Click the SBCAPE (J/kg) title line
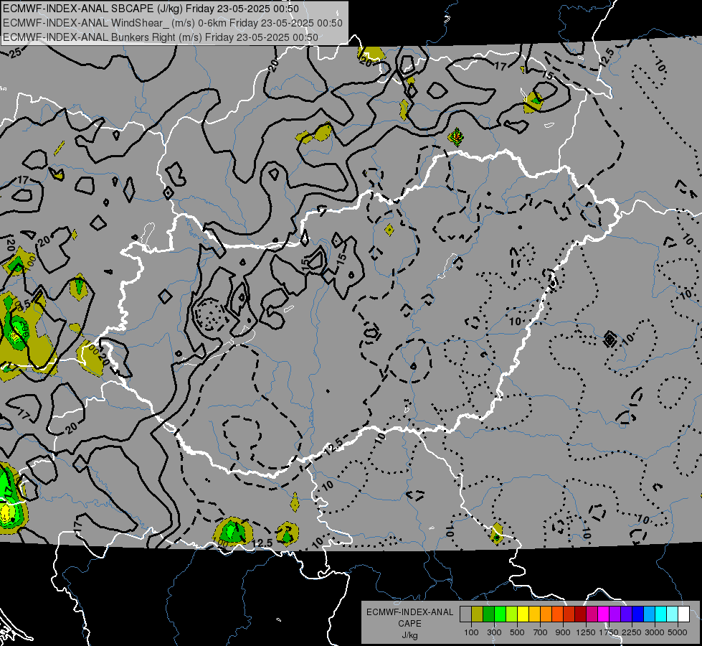The image size is (702, 646). (x=151, y=9)
